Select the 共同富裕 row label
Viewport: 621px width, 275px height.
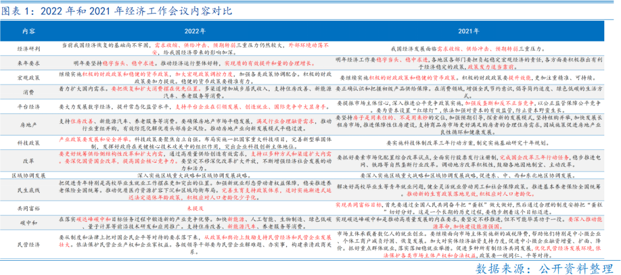point(28,207)
